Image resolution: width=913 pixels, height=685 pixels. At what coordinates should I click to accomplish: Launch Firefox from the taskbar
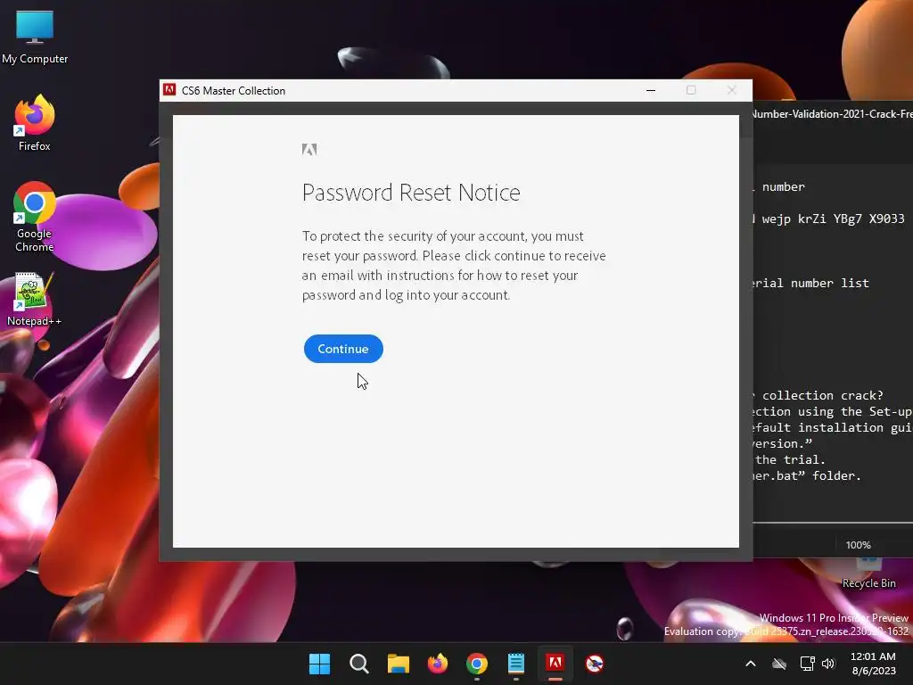pyautogui.click(x=437, y=664)
